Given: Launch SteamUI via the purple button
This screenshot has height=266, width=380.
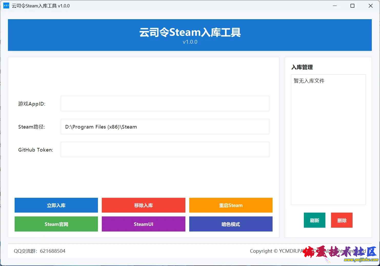Looking at the screenshot, I should pyautogui.click(x=143, y=224).
